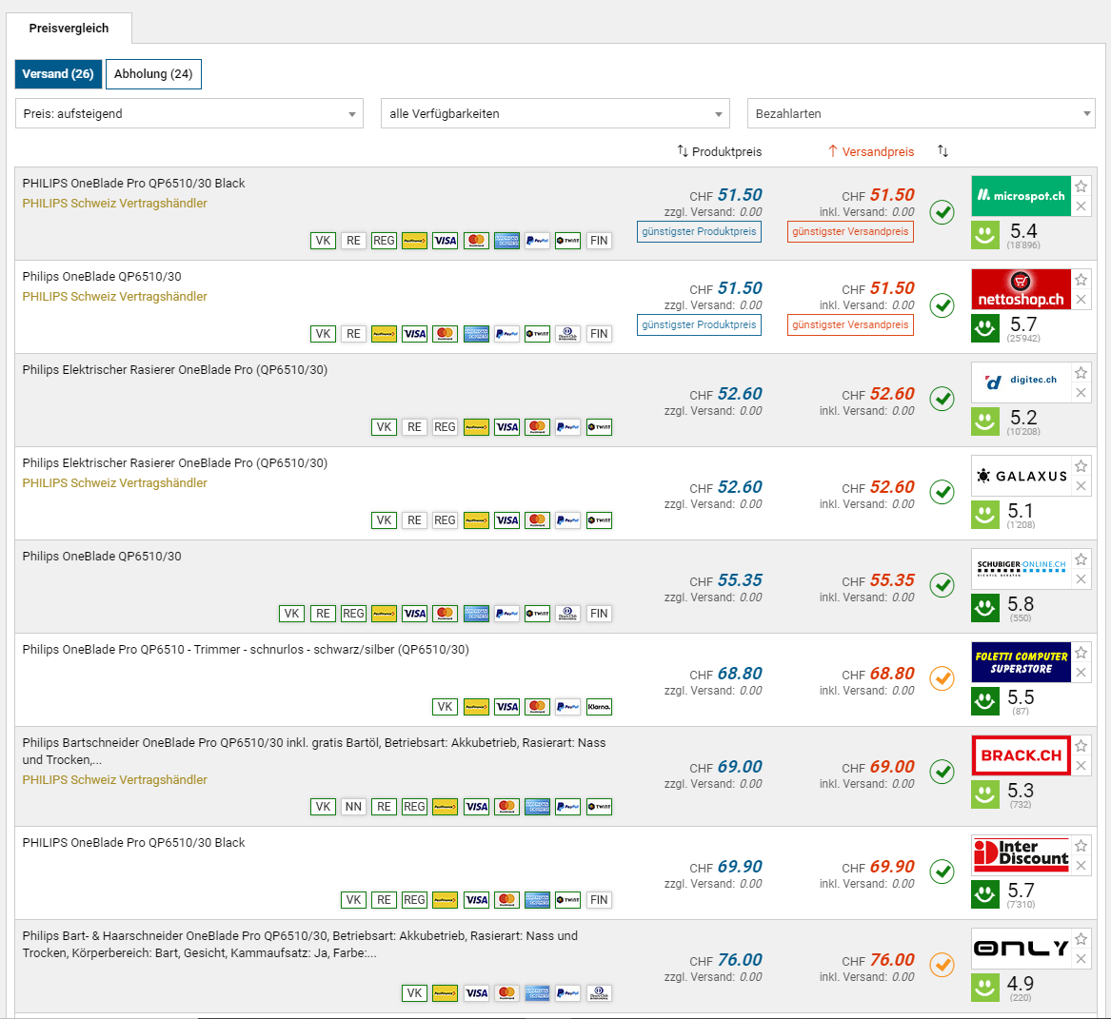
Task: Click the X icon beside nettoshop.ch logo
Action: (x=1081, y=300)
